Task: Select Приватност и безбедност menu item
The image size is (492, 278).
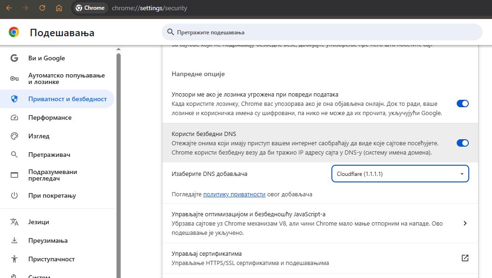Action: pos(57,99)
